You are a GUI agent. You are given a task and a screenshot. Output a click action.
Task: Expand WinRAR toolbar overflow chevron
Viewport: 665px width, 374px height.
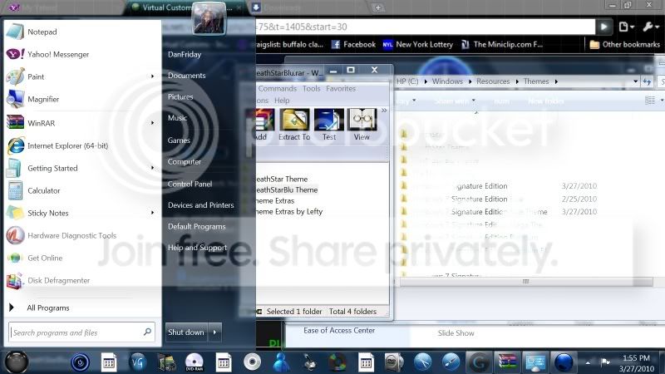(x=384, y=111)
